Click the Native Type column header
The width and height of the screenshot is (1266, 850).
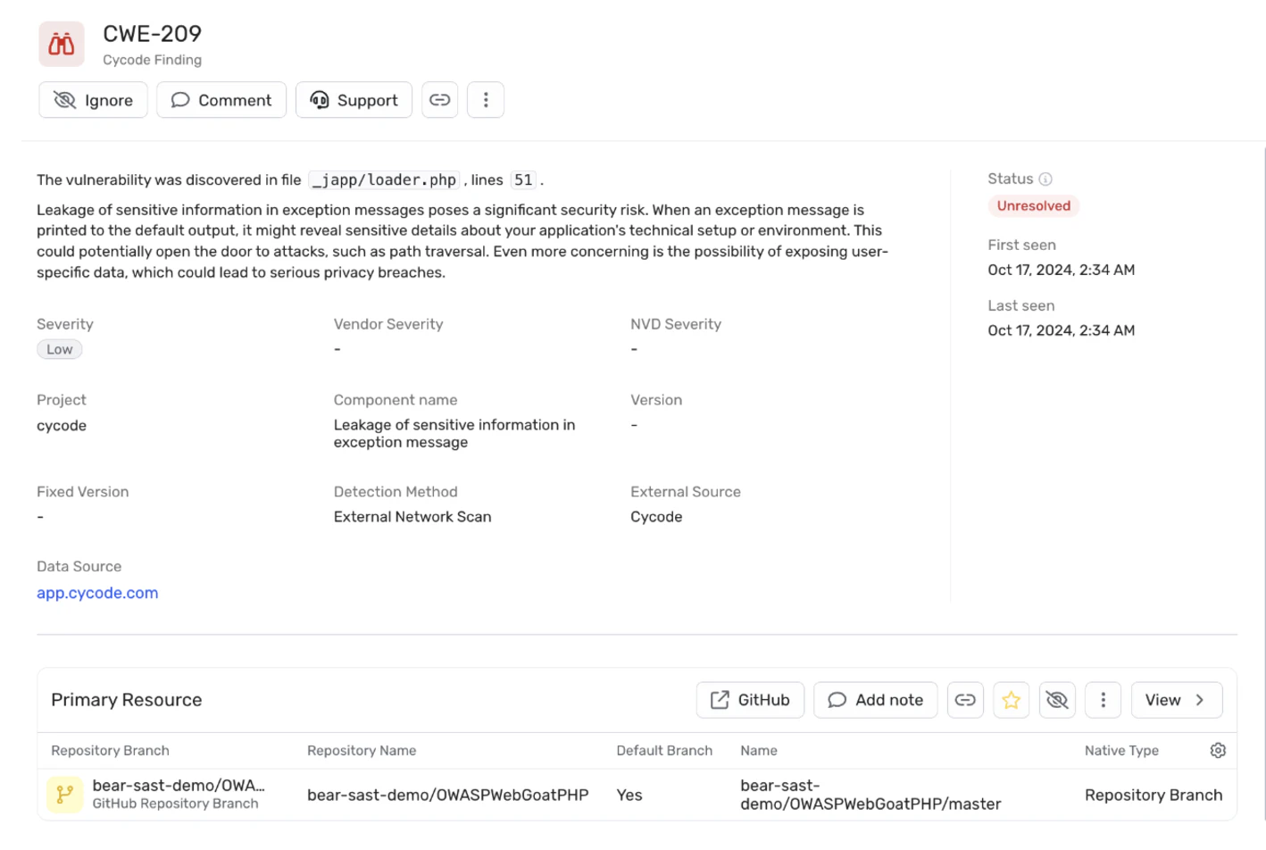pyautogui.click(x=1121, y=751)
